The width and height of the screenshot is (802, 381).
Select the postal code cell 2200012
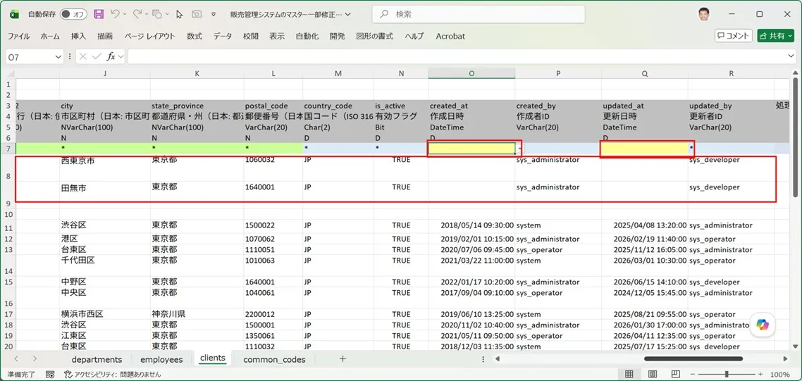point(273,314)
